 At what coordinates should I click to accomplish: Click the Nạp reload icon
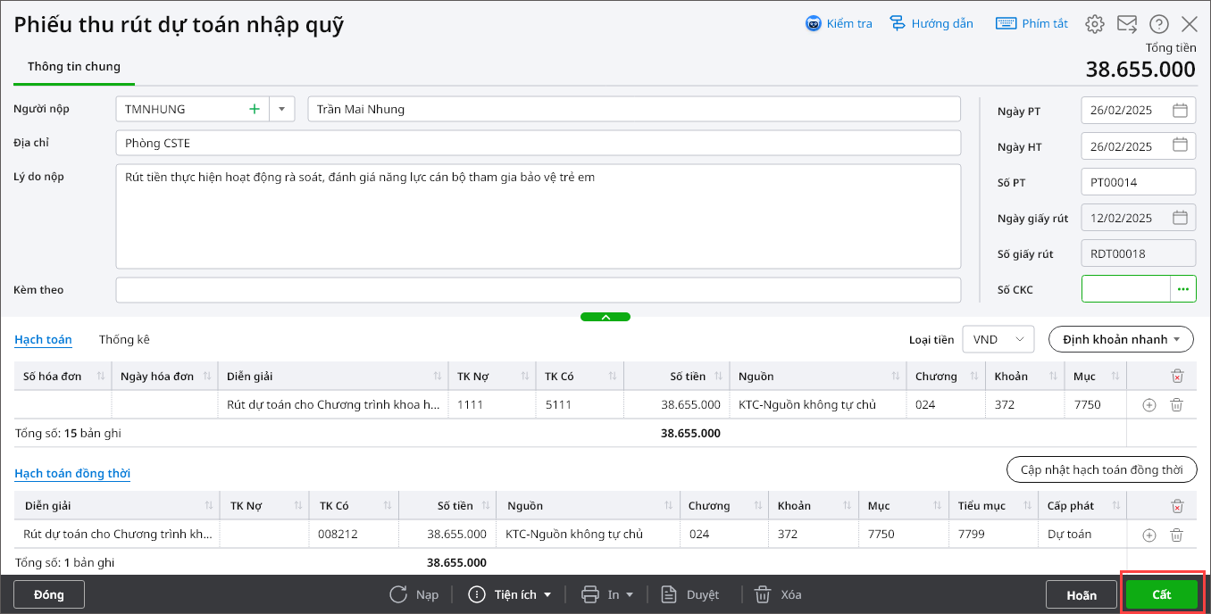click(398, 594)
